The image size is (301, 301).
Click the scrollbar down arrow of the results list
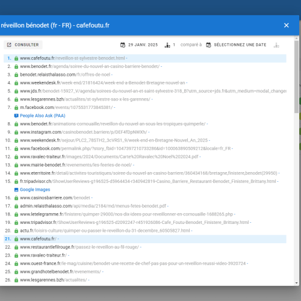pyautogui.click(x=297, y=283)
